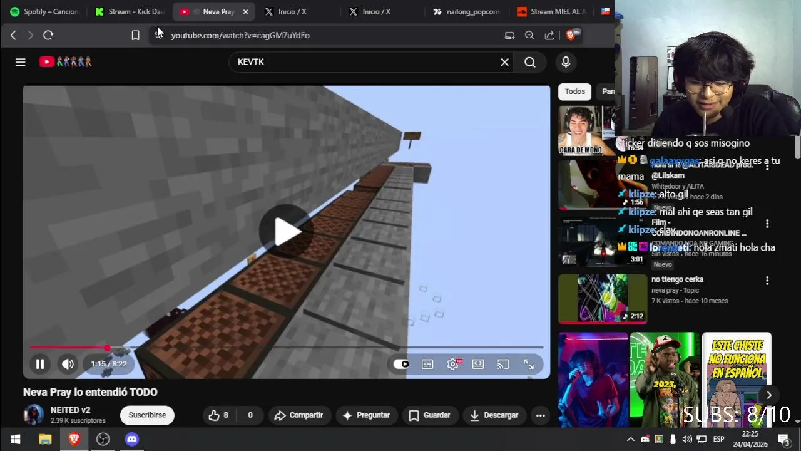Viewport: 801px width, 451px height.
Task: Open the YouTube hamburger guide menu
Action: click(21, 62)
